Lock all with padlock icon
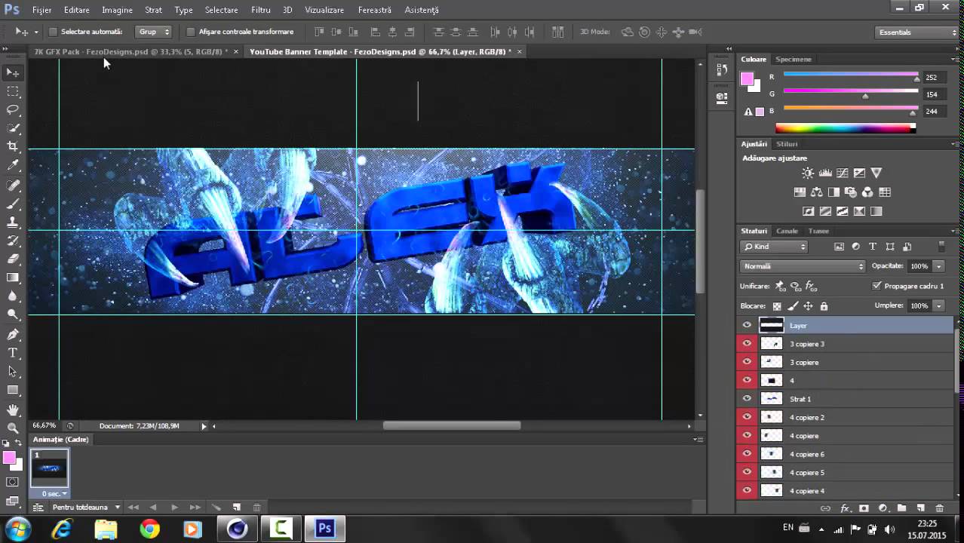 (x=824, y=306)
